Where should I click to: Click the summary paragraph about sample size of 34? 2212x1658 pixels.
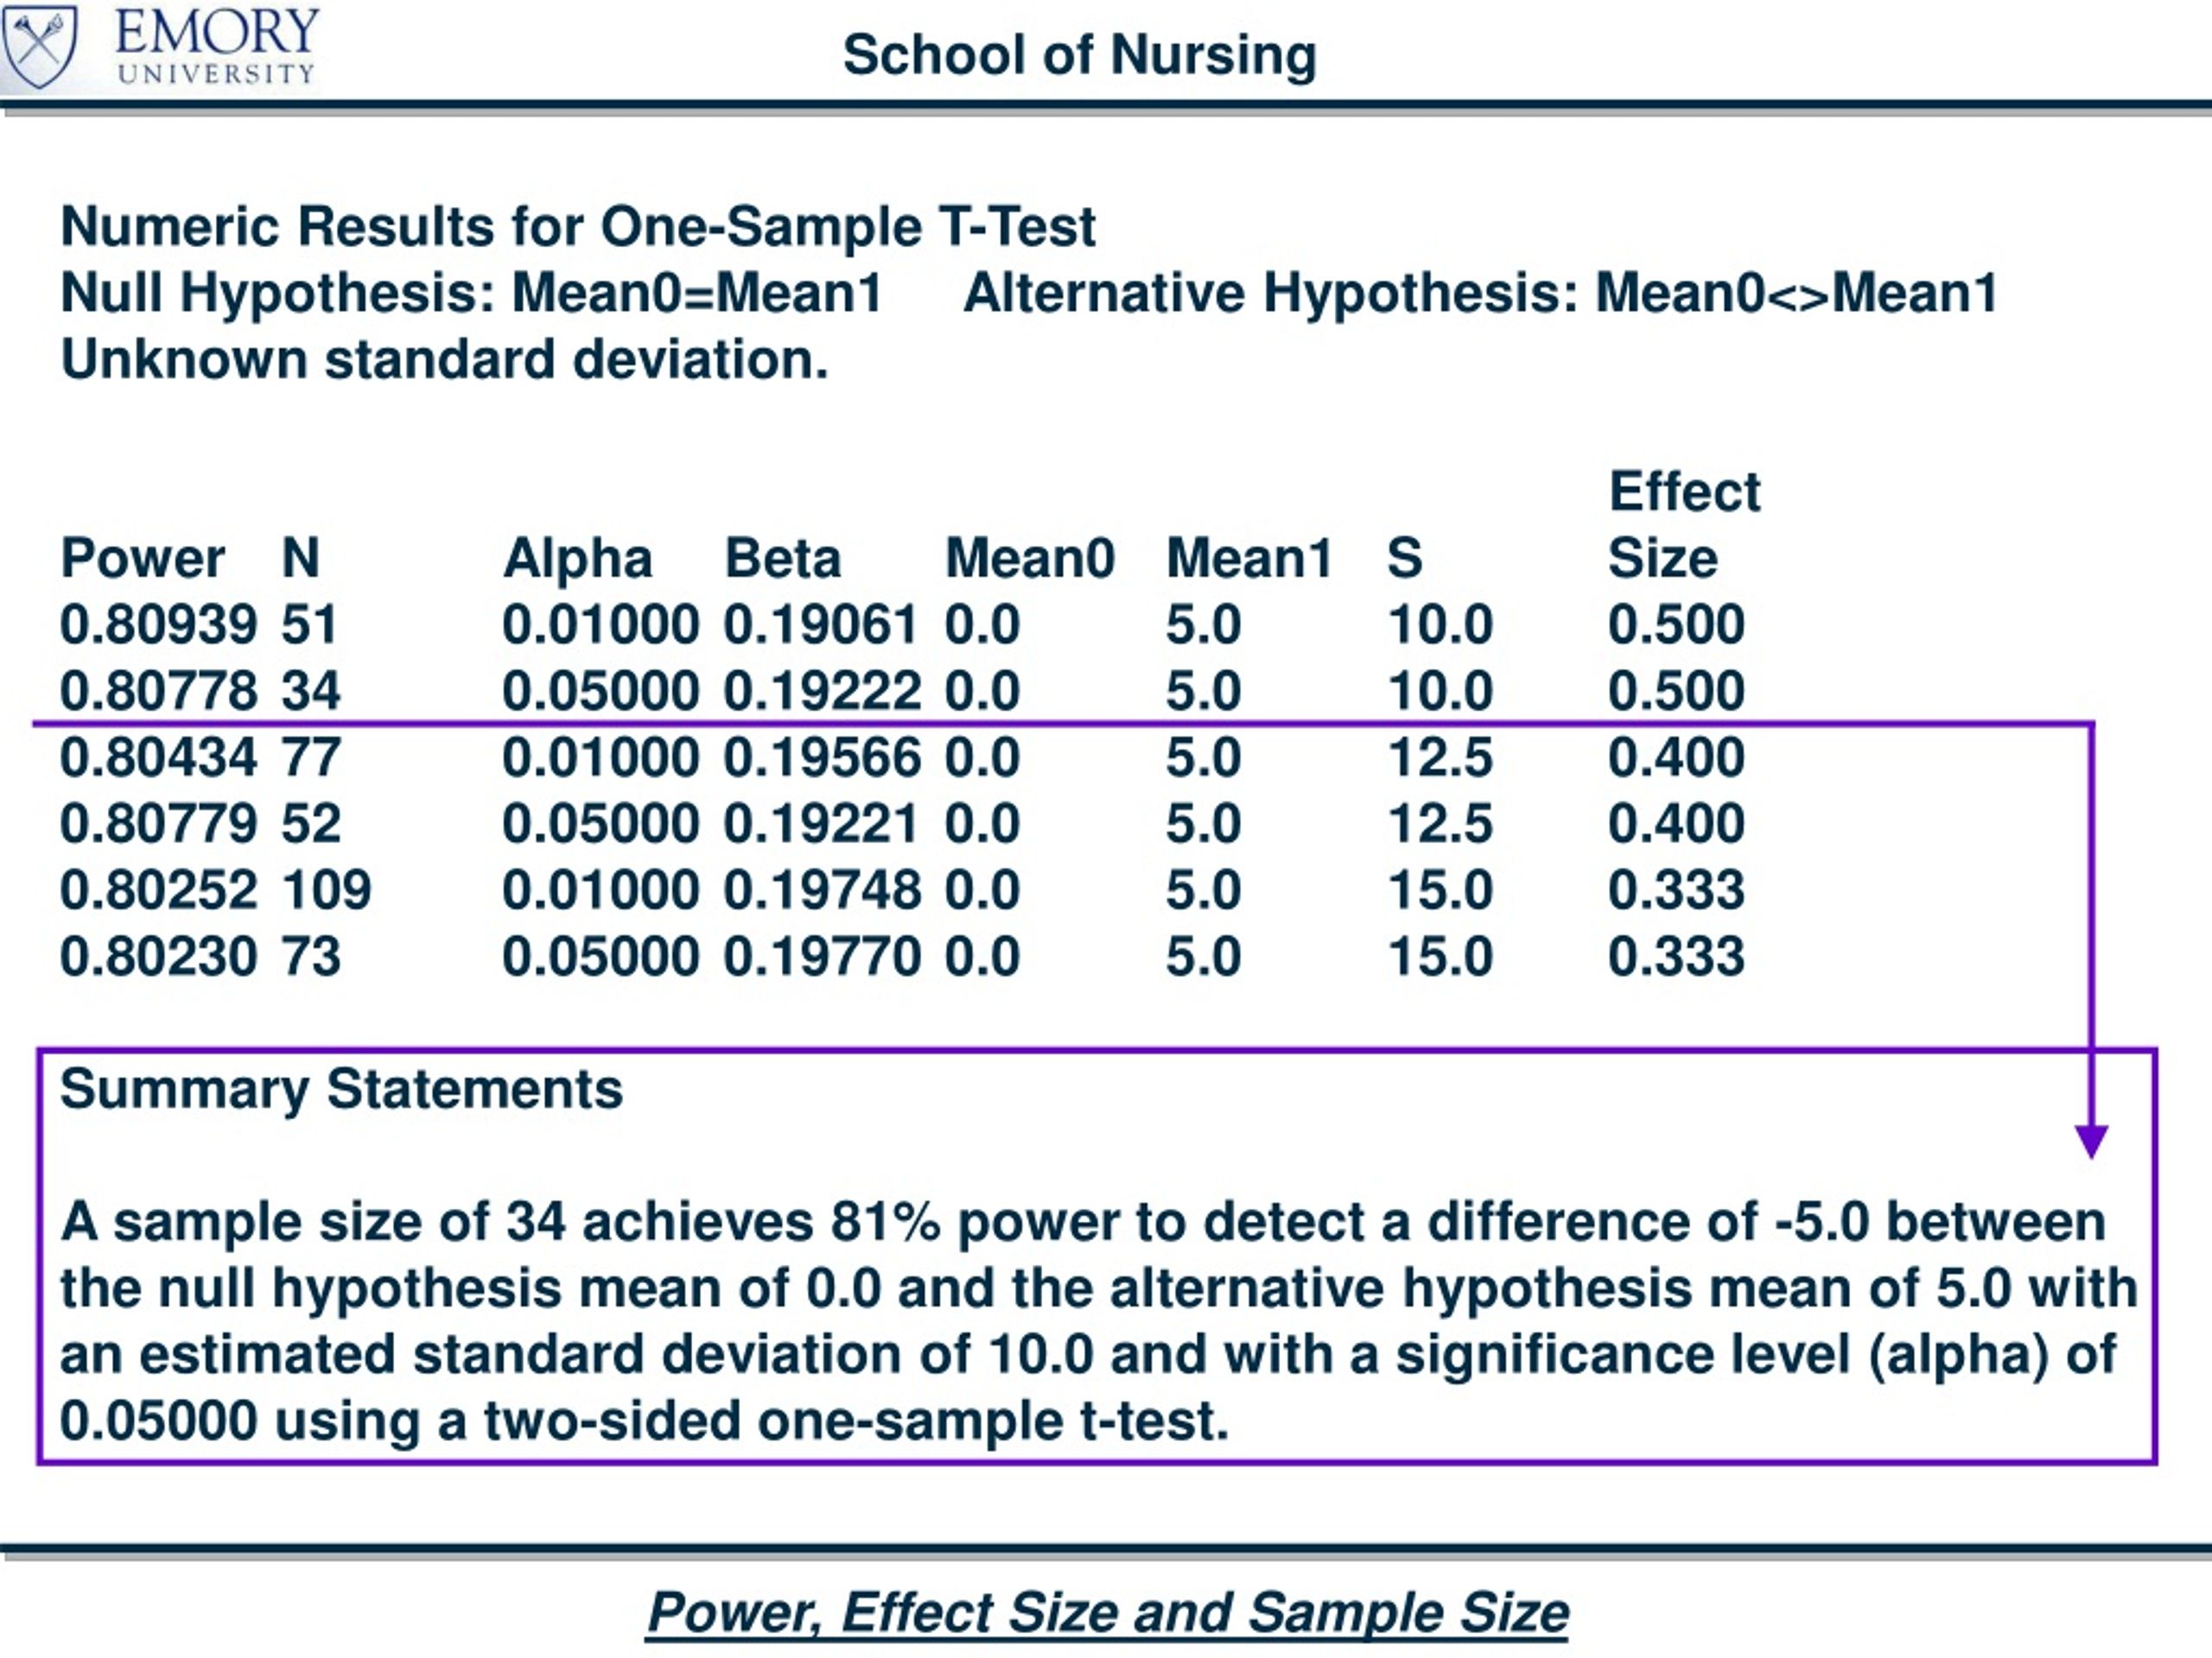[x=1097, y=1321]
